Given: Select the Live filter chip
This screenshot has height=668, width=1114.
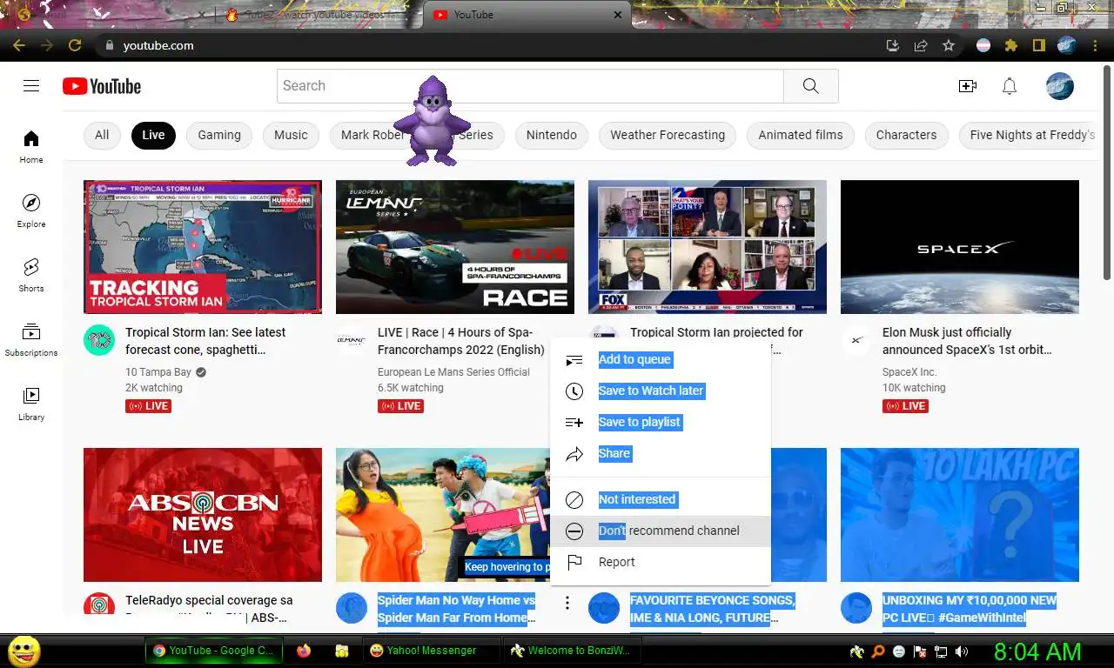Looking at the screenshot, I should (x=153, y=135).
